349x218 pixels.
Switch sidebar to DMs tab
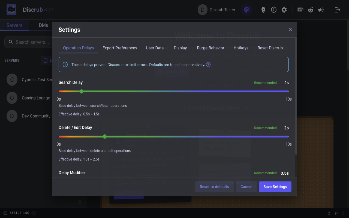[x=43, y=25]
